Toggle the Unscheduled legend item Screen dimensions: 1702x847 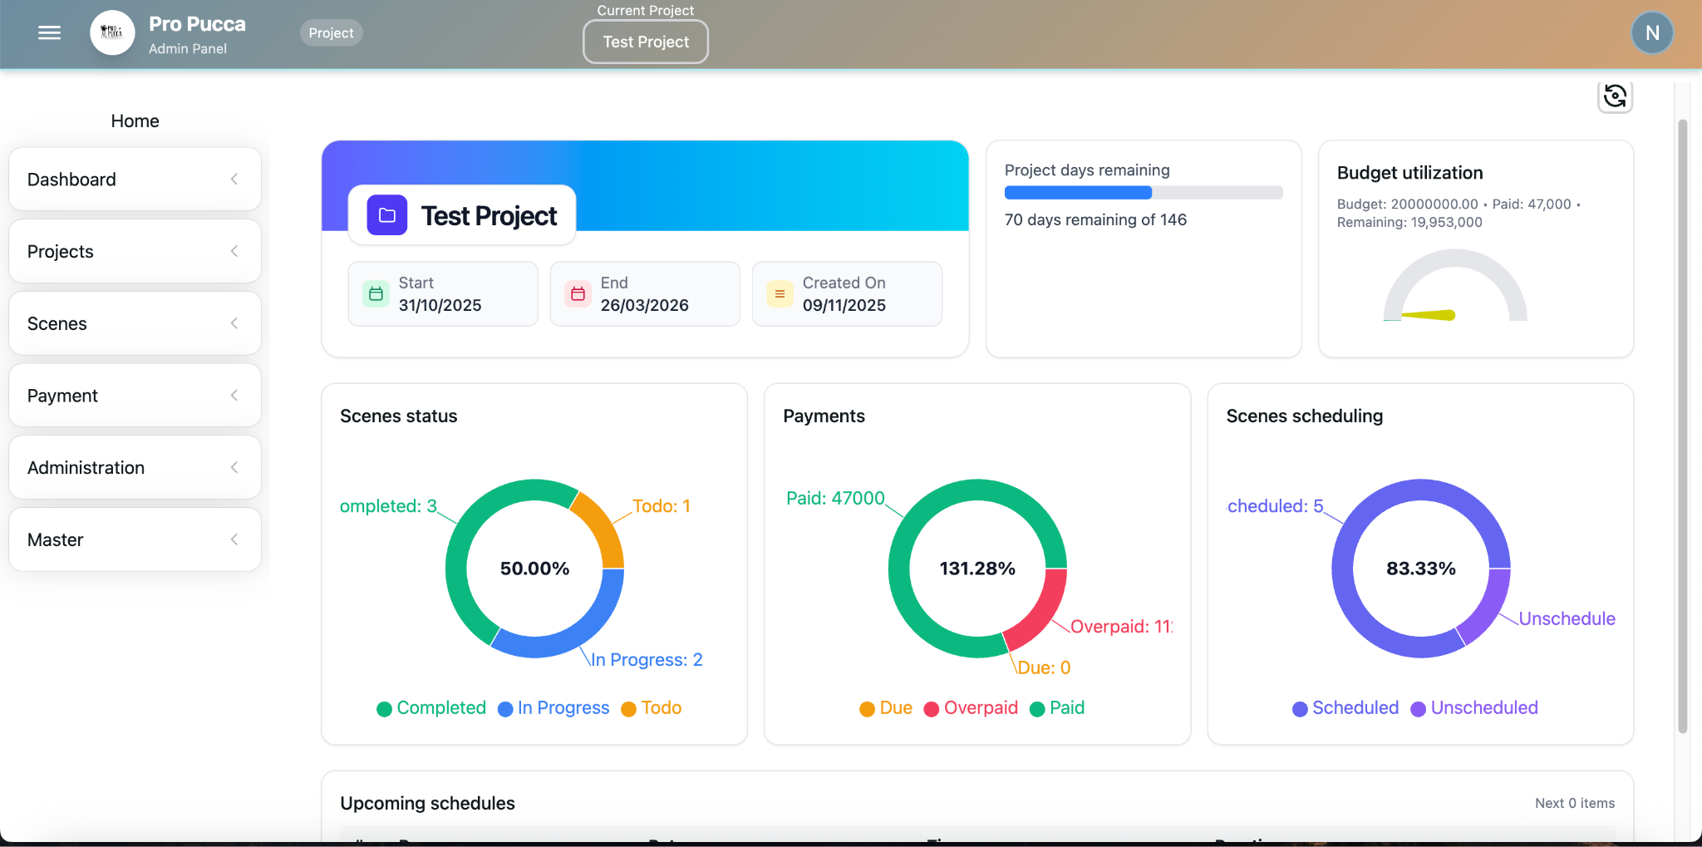tap(1474, 708)
